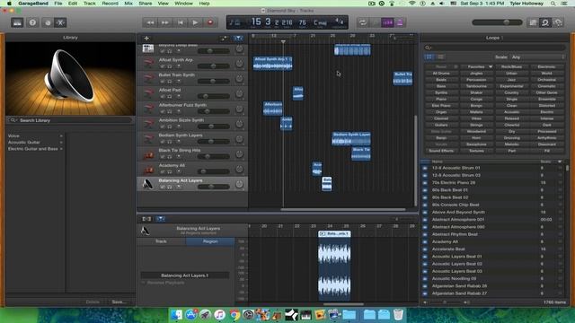The height and width of the screenshot is (323, 575).
Task: Open App Store from the Dock
Action: click(190, 315)
